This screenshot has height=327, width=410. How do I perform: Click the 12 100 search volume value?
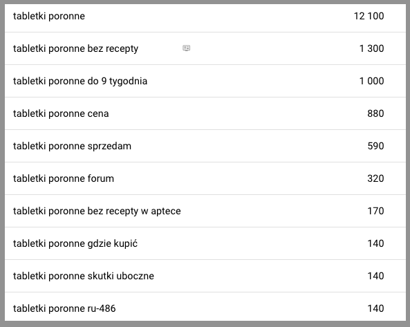tap(369, 16)
